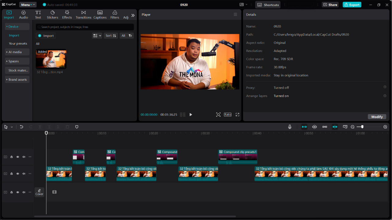The image size is (392, 220).
Task: Open the Player panel menu
Action: (235, 14)
